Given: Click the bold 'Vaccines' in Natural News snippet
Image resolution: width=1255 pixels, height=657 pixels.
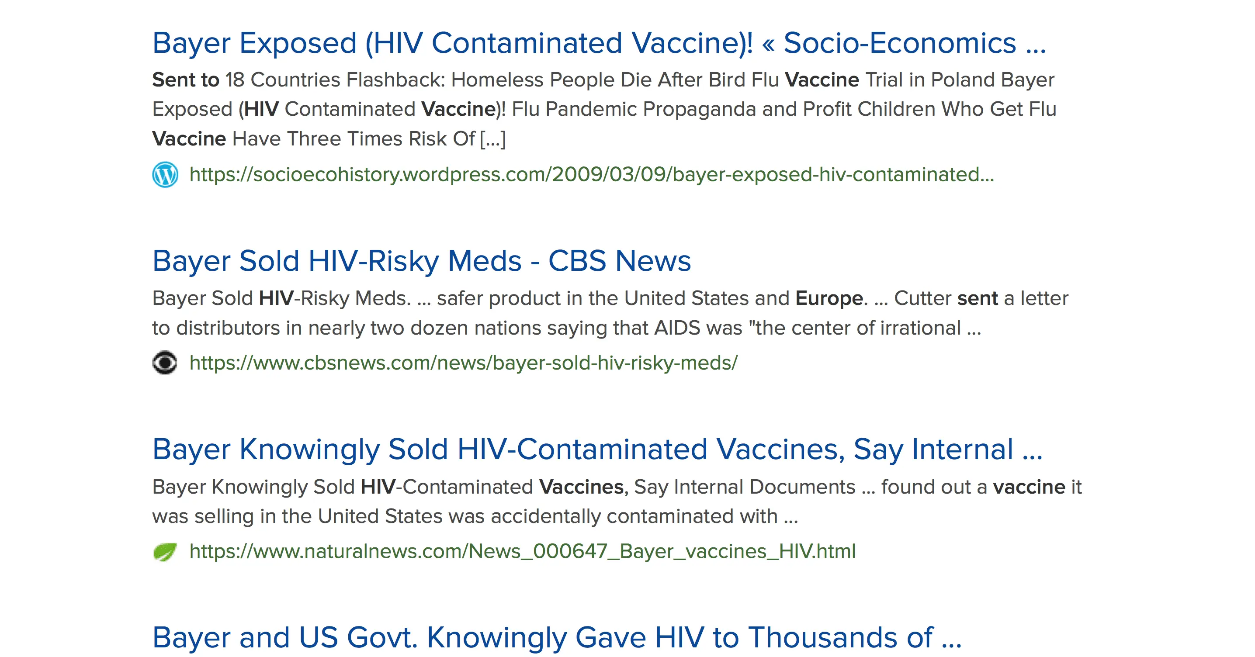Looking at the screenshot, I should click(581, 487).
